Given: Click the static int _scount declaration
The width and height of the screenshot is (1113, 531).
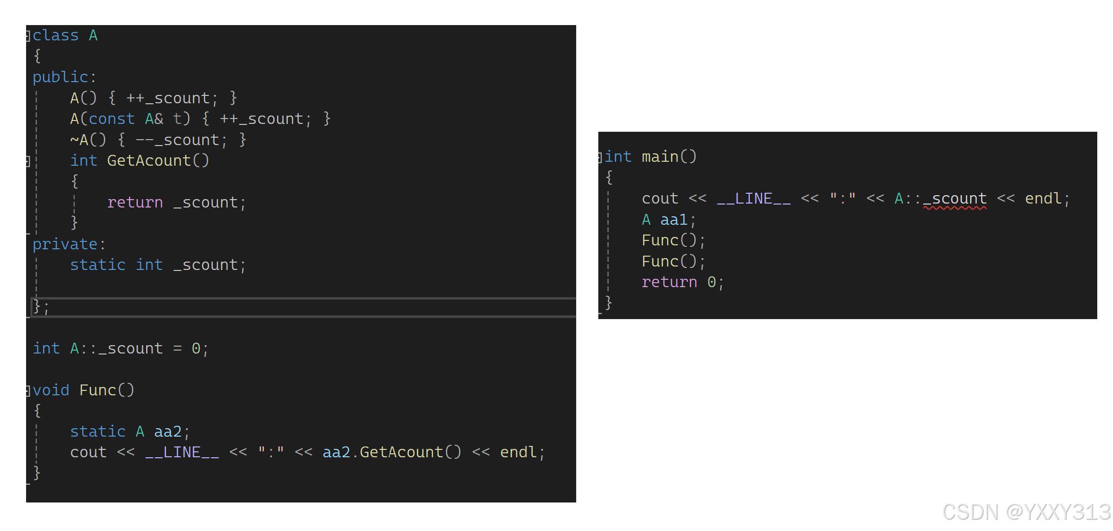Looking at the screenshot, I should [x=157, y=265].
